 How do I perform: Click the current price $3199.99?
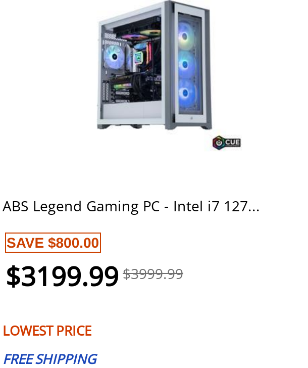(62, 276)
